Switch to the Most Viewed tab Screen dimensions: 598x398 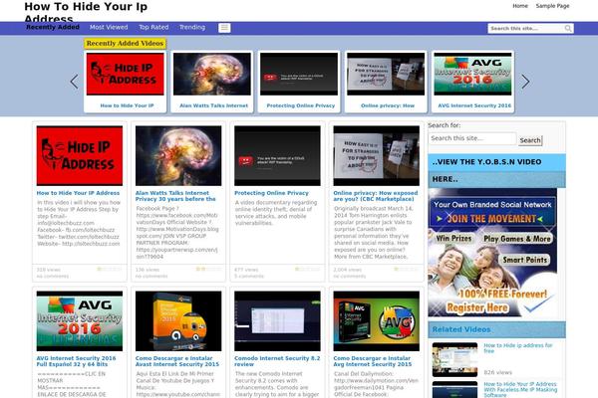pos(109,27)
